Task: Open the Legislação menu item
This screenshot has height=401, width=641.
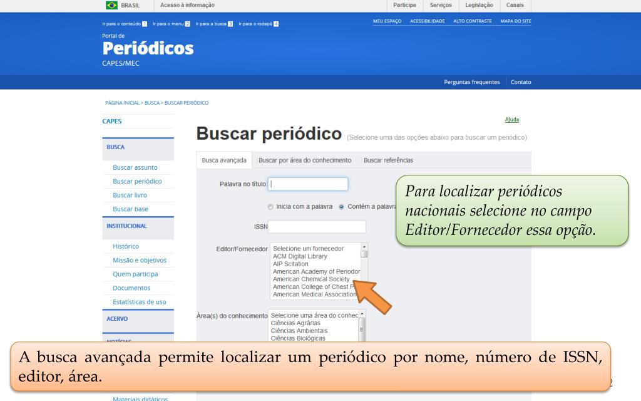Action: pyautogui.click(x=479, y=5)
